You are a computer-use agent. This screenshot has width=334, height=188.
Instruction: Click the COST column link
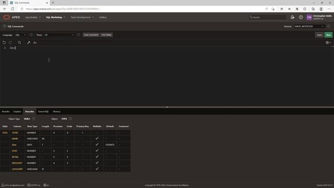pos(15,151)
